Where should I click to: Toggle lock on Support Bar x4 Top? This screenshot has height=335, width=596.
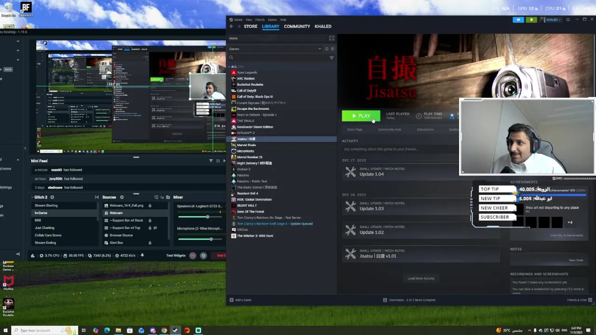pos(150,228)
